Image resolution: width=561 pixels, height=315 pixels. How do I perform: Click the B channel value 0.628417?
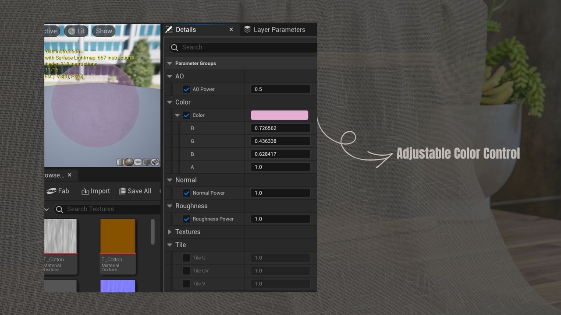[x=280, y=154]
